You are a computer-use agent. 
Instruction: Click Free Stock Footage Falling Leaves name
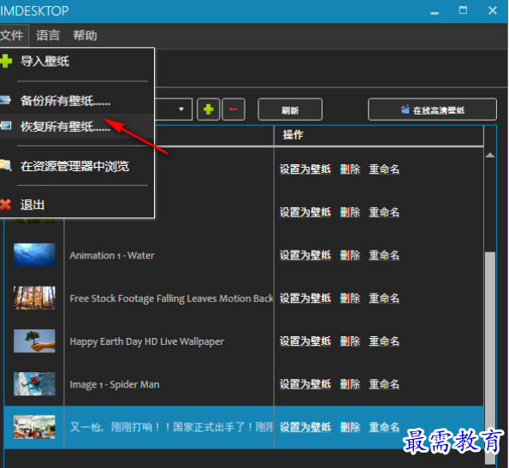[x=171, y=299]
